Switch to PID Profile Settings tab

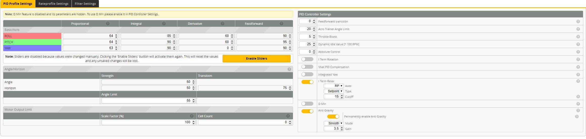coord(18,4)
